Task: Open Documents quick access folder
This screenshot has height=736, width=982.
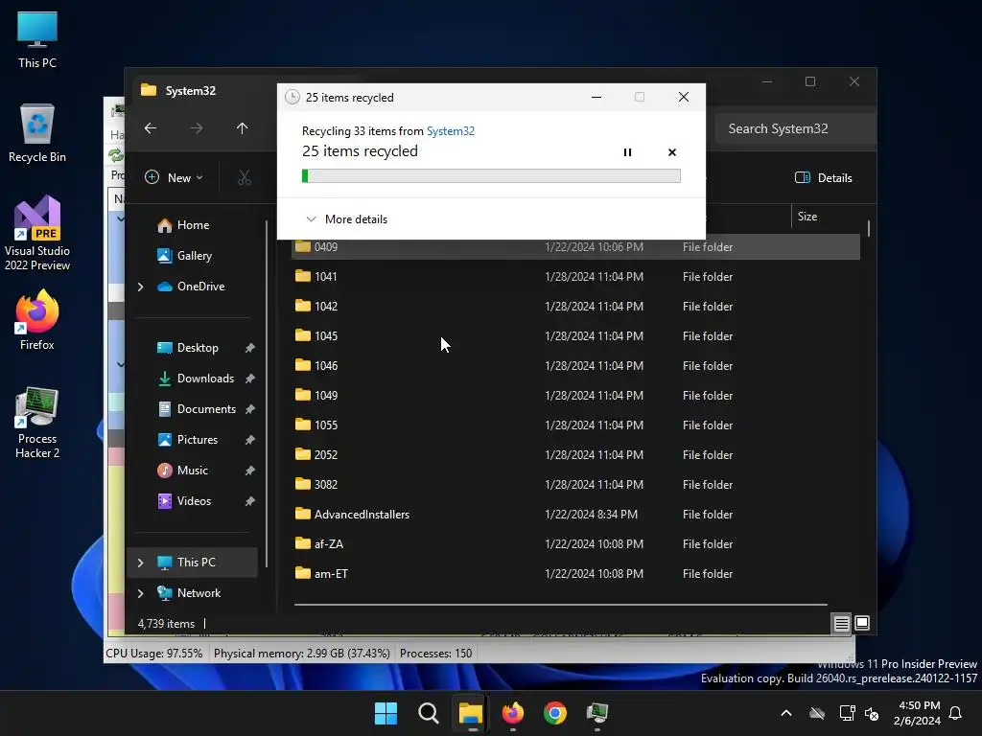Action: click(x=196, y=409)
